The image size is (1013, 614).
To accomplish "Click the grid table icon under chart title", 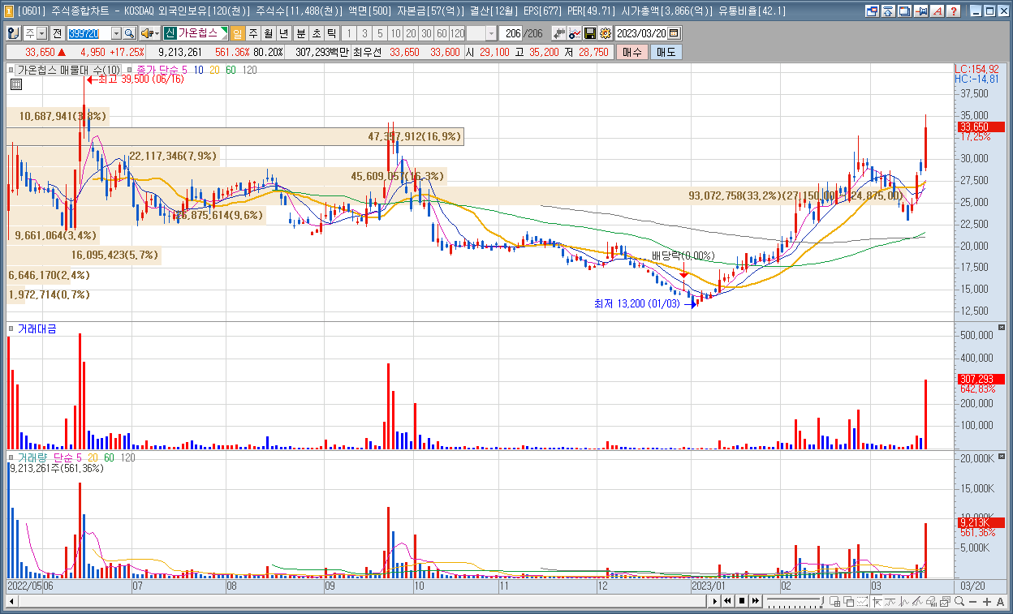I will pos(15,84).
